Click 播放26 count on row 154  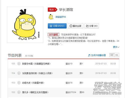click(69, 73)
